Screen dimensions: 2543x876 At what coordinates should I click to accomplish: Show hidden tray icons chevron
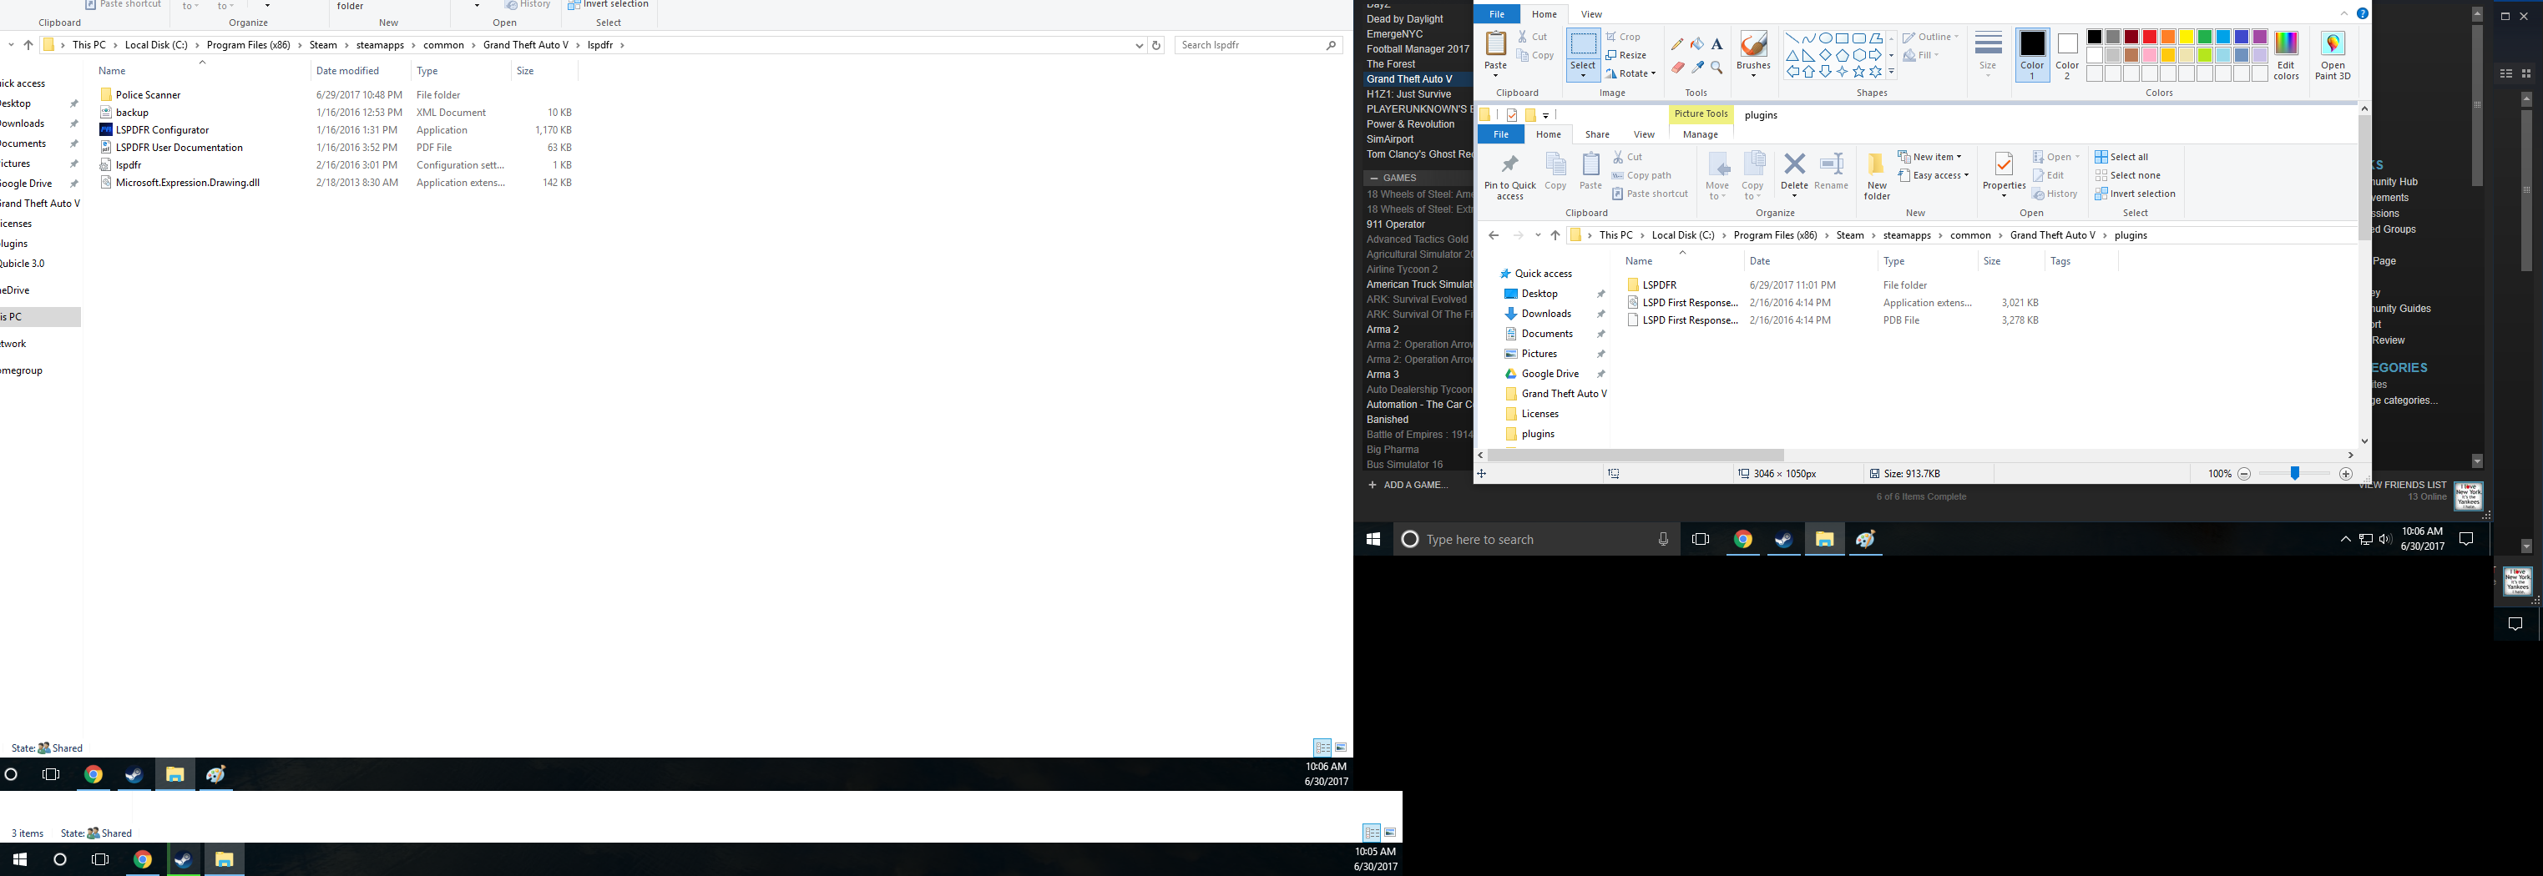[2346, 540]
